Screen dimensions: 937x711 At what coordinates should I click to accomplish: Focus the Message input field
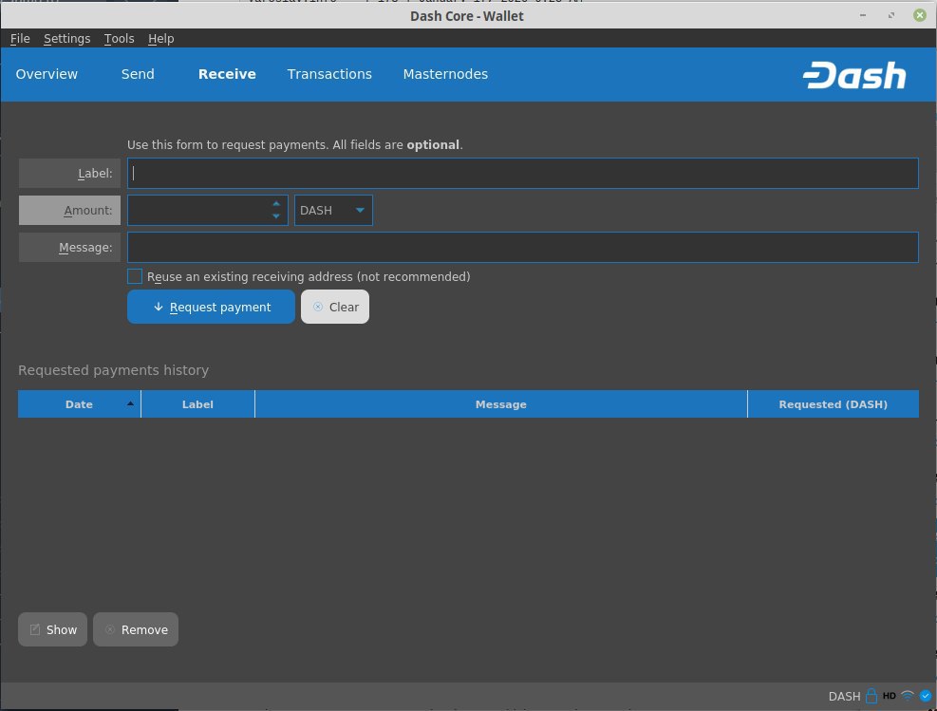(523, 248)
